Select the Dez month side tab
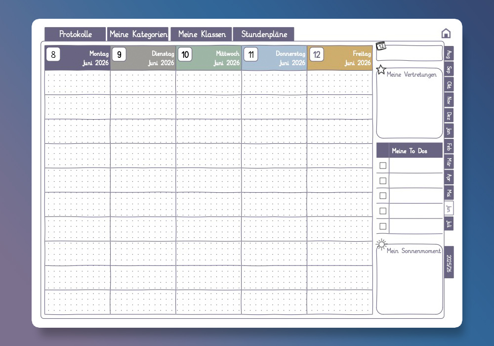The height and width of the screenshot is (346, 494). click(x=449, y=116)
